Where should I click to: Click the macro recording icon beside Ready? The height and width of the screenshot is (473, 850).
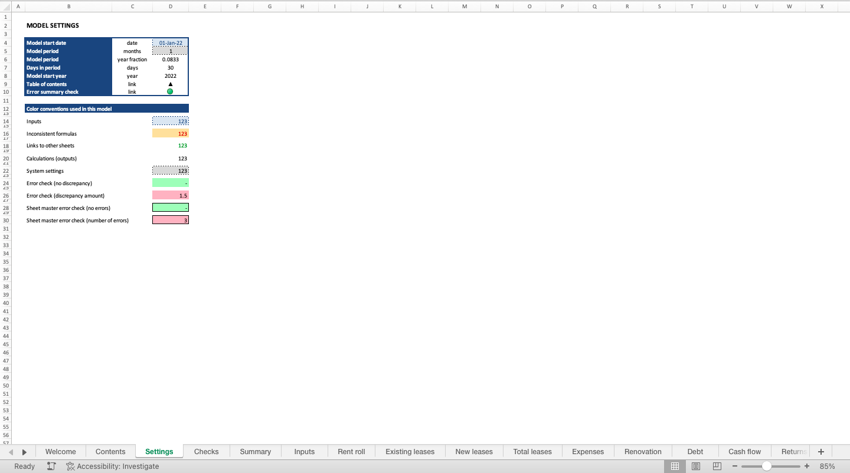point(51,466)
